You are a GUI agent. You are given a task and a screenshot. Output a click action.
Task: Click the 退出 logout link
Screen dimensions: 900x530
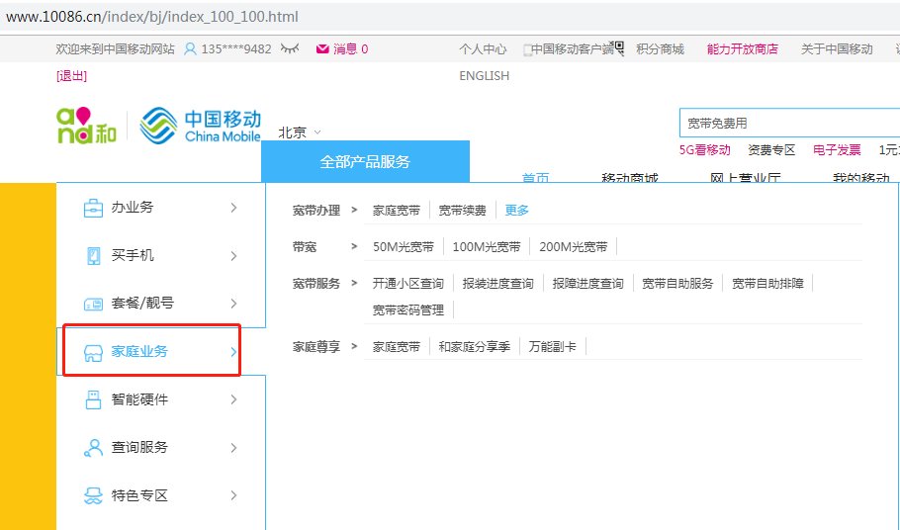tap(72, 76)
